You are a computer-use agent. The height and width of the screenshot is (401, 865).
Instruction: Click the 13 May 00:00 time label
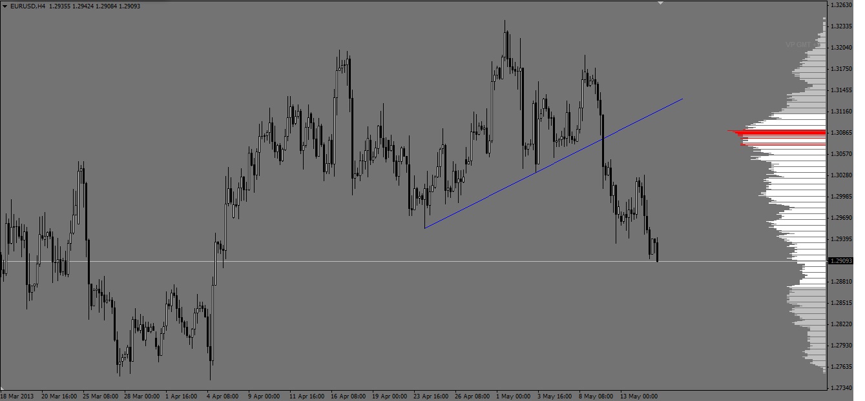click(x=638, y=396)
